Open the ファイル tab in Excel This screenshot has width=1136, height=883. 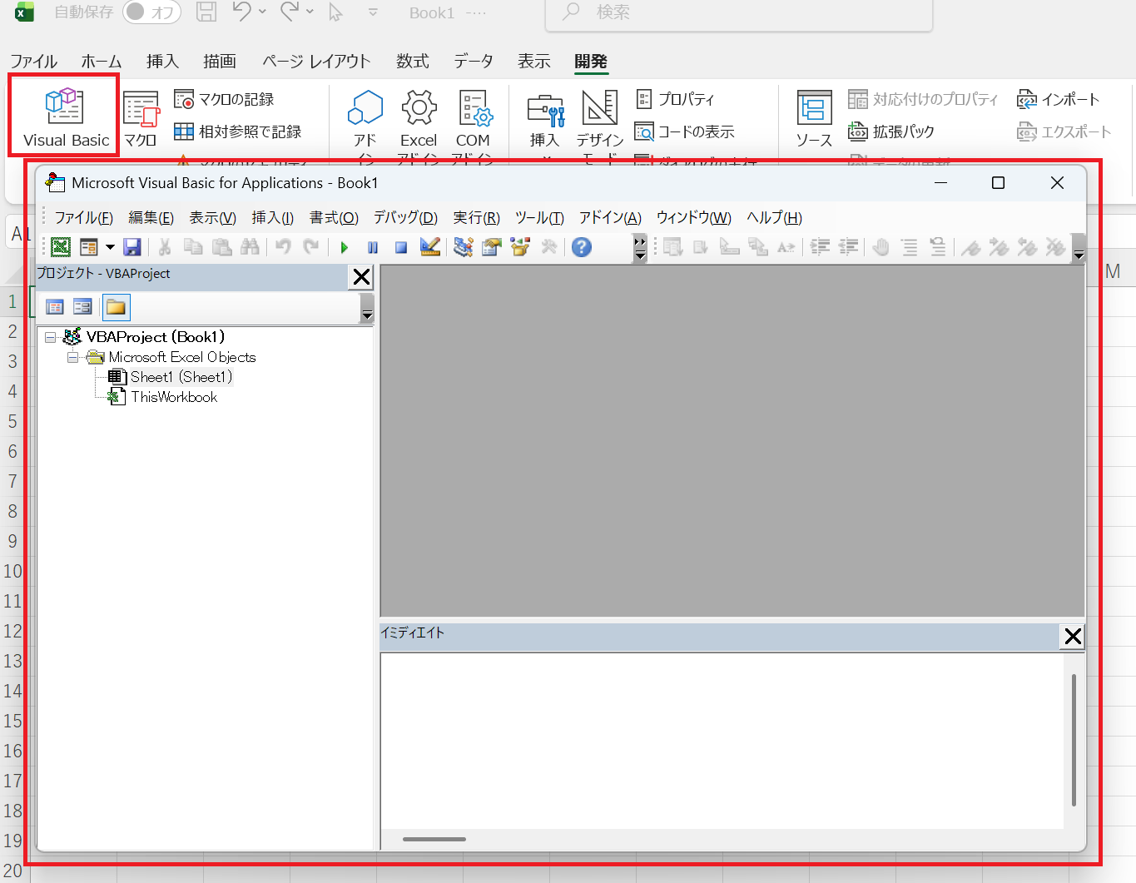pos(33,61)
